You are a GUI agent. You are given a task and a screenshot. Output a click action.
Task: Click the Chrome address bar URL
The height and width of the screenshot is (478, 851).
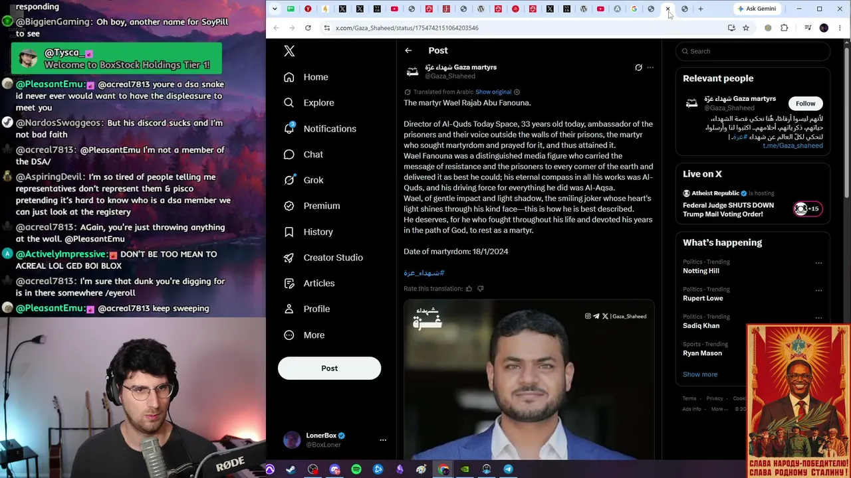407,28
